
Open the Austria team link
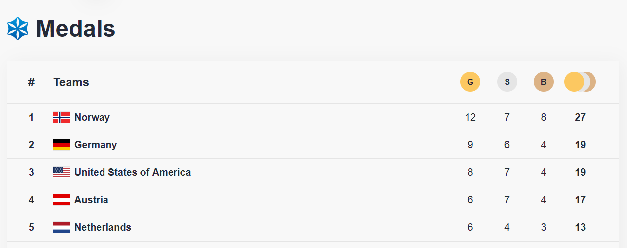tap(91, 200)
